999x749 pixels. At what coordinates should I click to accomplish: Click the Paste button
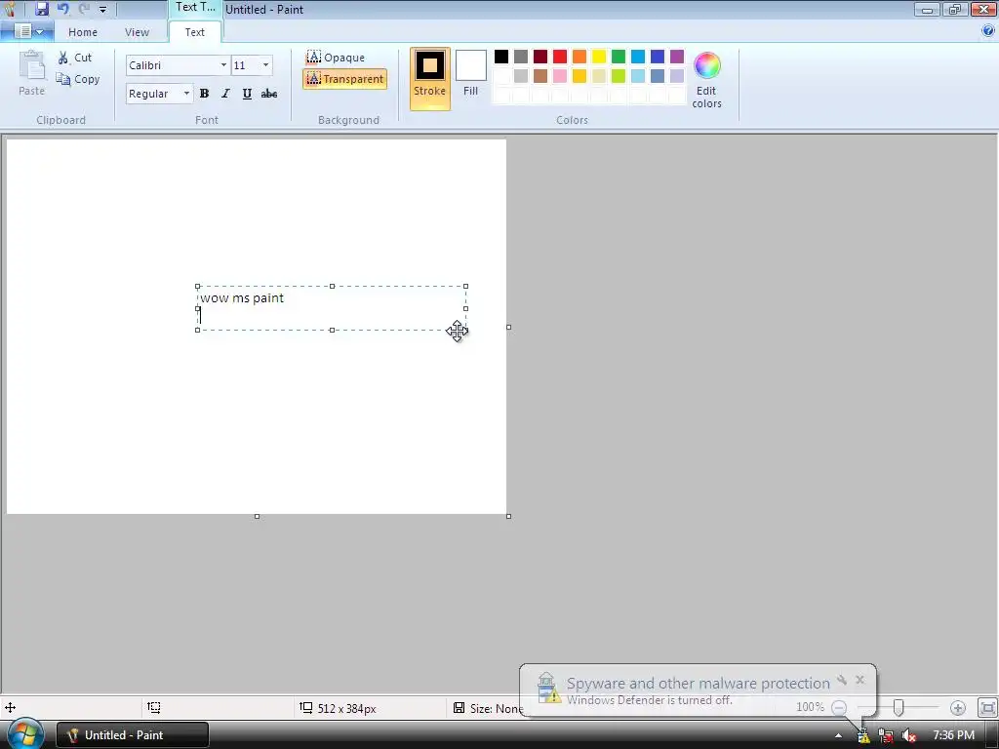[32, 73]
